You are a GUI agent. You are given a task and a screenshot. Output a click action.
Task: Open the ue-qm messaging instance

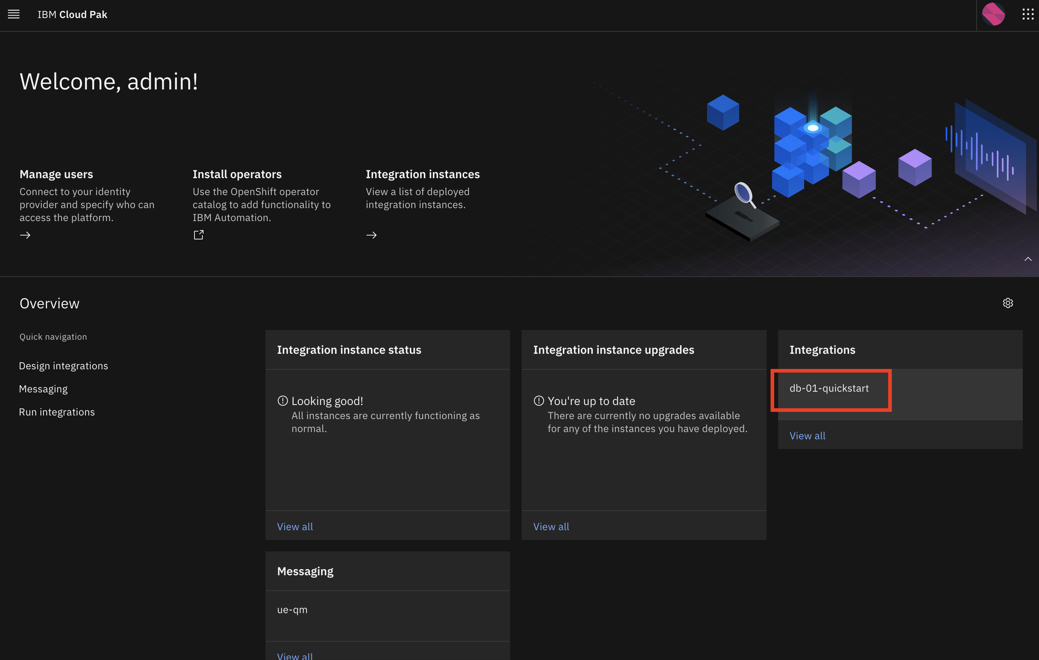292,610
